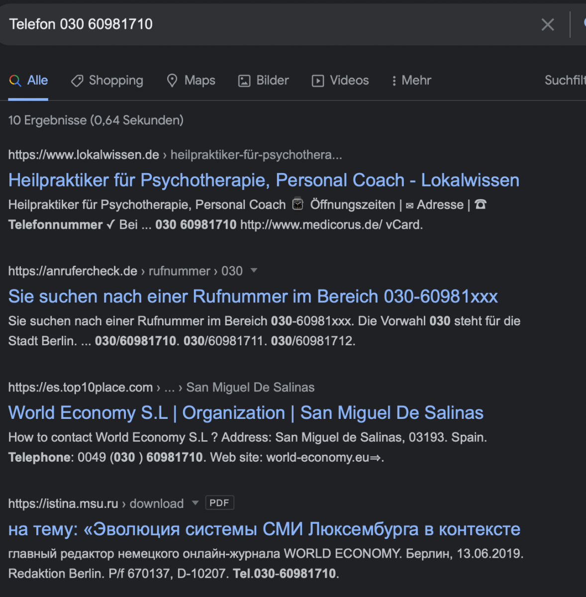Screen dimensions: 586x597
Task: Click snippet text Web site: world-economy.eu
Action: click(x=297, y=458)
